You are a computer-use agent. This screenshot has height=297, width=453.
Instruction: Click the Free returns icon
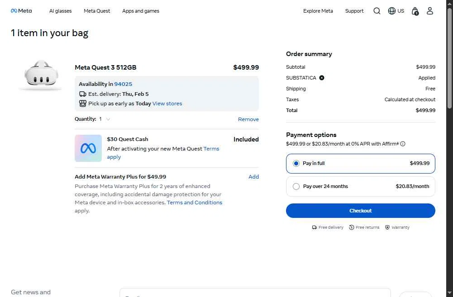point(351,227)
